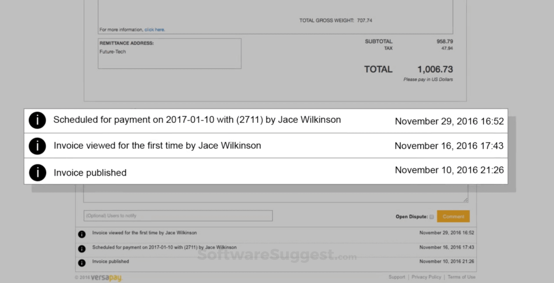This screenshot has height=283, width=554.
Task: Open the Privacy Policy footer link
Action: click(426, 277)
